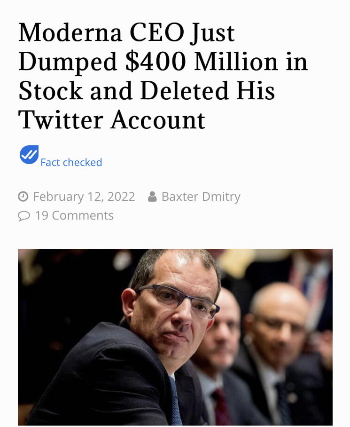Click the word "Account" in the headline
The height and width of the screenshot is (427, 350).
158,120
